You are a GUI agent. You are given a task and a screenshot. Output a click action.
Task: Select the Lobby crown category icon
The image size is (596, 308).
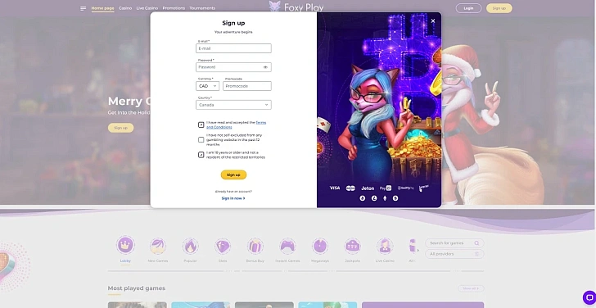(x=125, y=245)
